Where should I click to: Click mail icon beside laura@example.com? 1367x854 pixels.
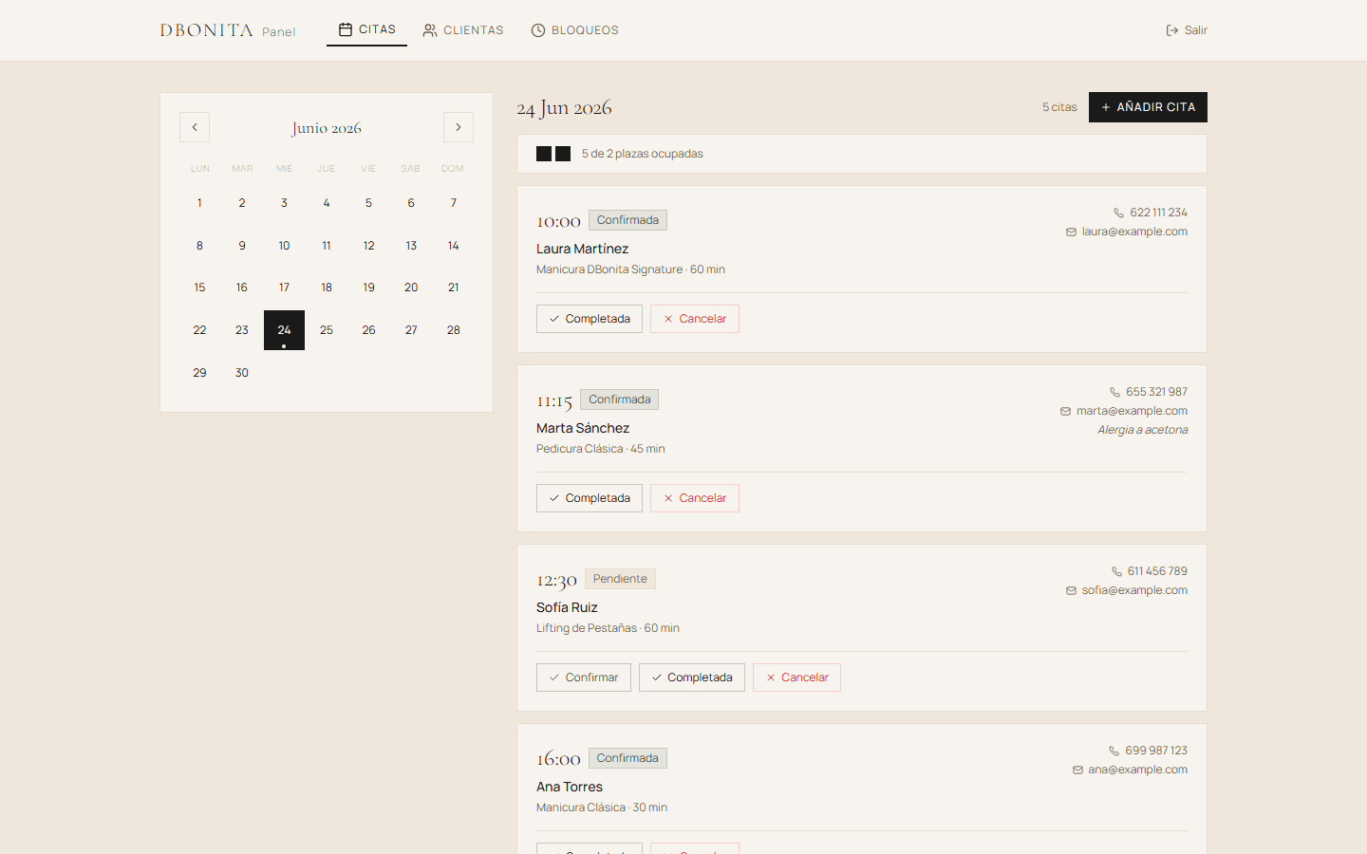1071,232
